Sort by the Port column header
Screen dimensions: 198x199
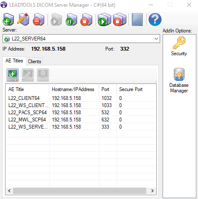click(x=108, y=89)
